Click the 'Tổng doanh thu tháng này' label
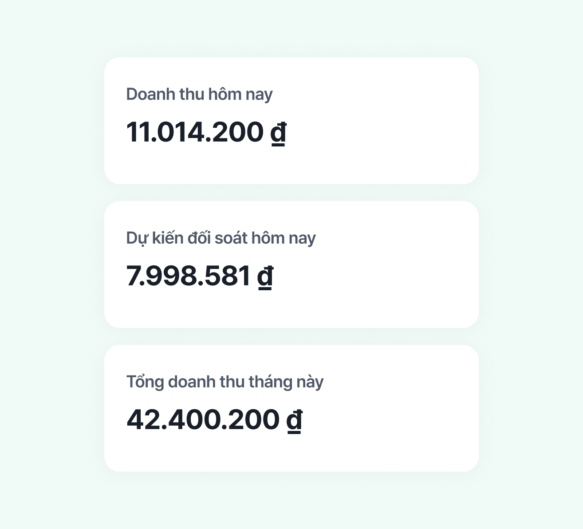The width and height of the screenshot is (583, 529). coord(225,382)
